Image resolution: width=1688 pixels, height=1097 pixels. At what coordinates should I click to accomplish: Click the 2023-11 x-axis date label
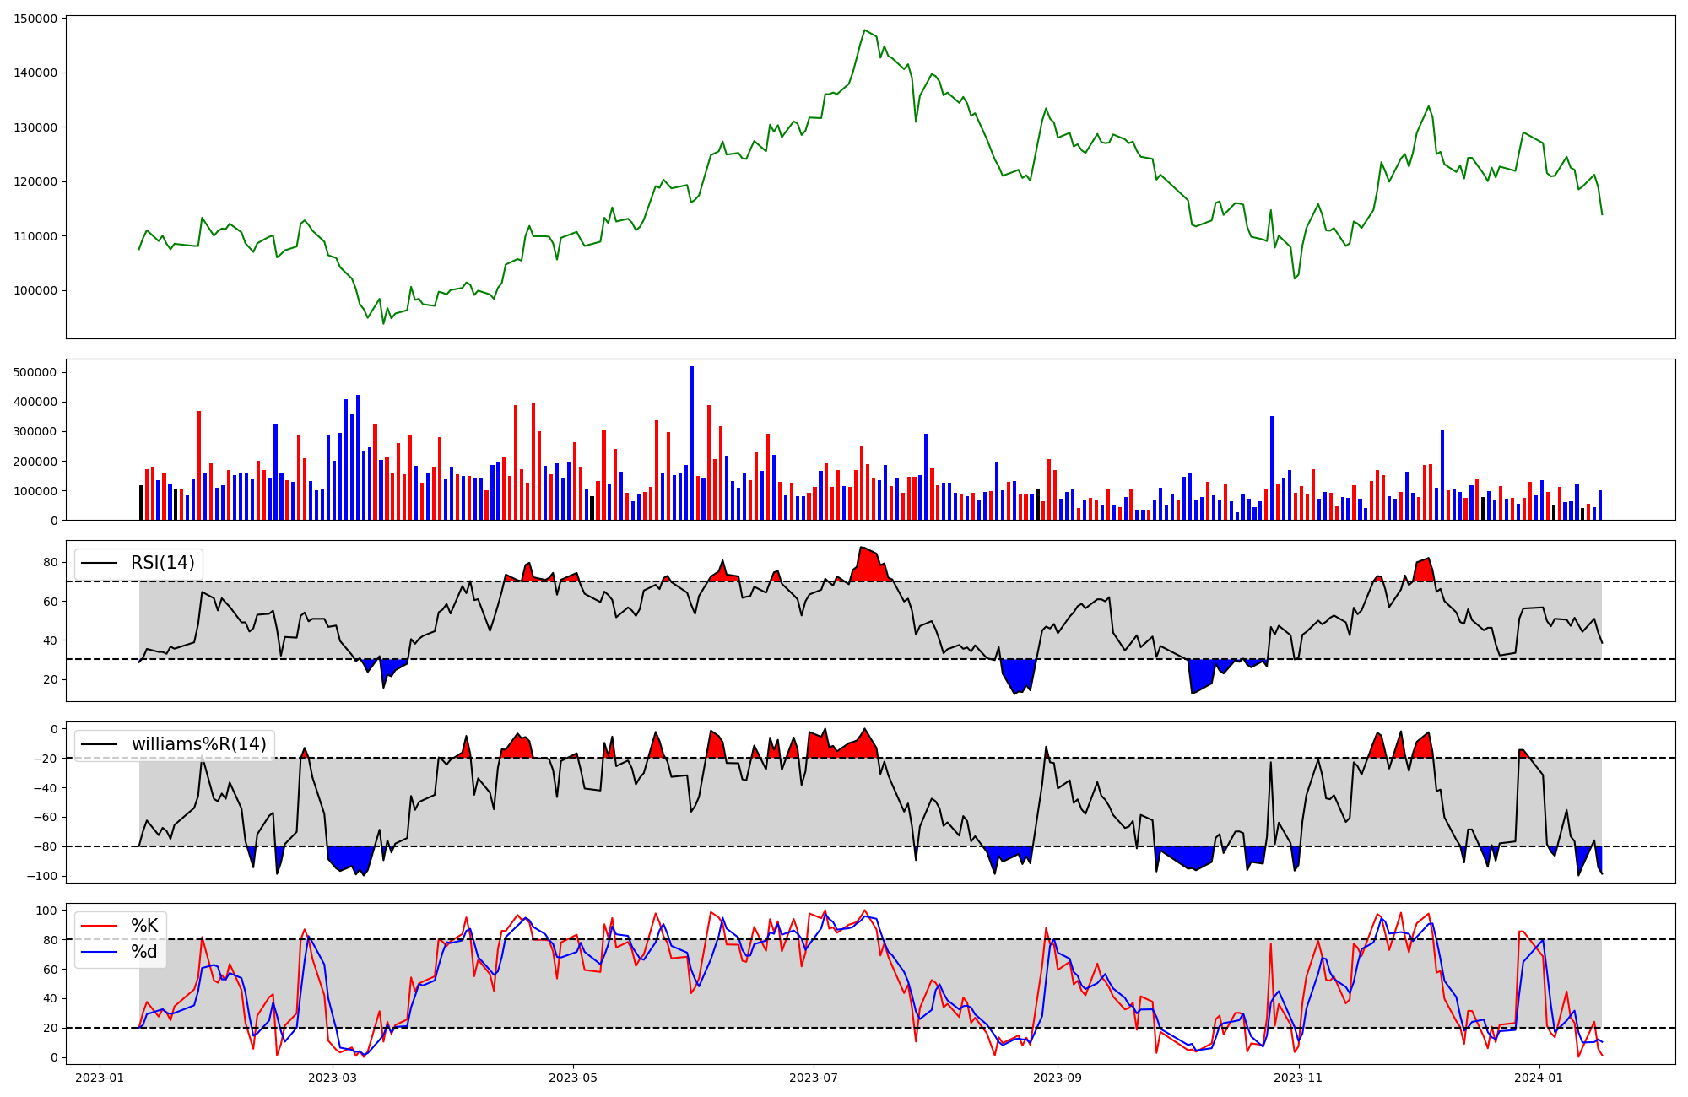click(1298, 1078)
